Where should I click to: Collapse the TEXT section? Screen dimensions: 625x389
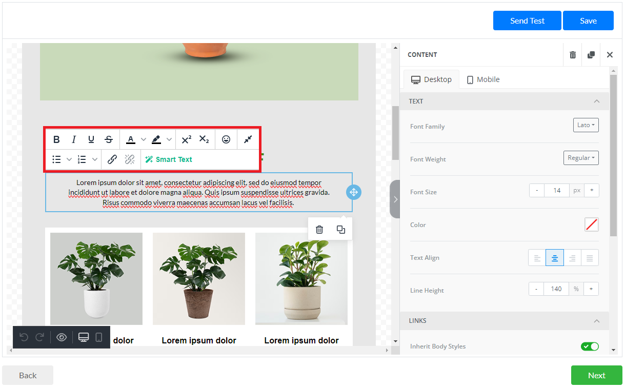pos(596,101)
